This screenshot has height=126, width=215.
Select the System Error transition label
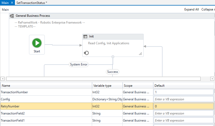(79, 64)
